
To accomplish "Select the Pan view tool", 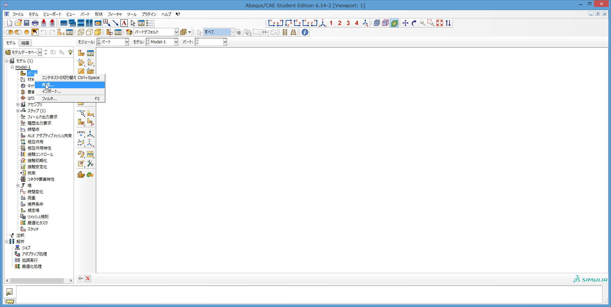I will click(x=405, y=23).
